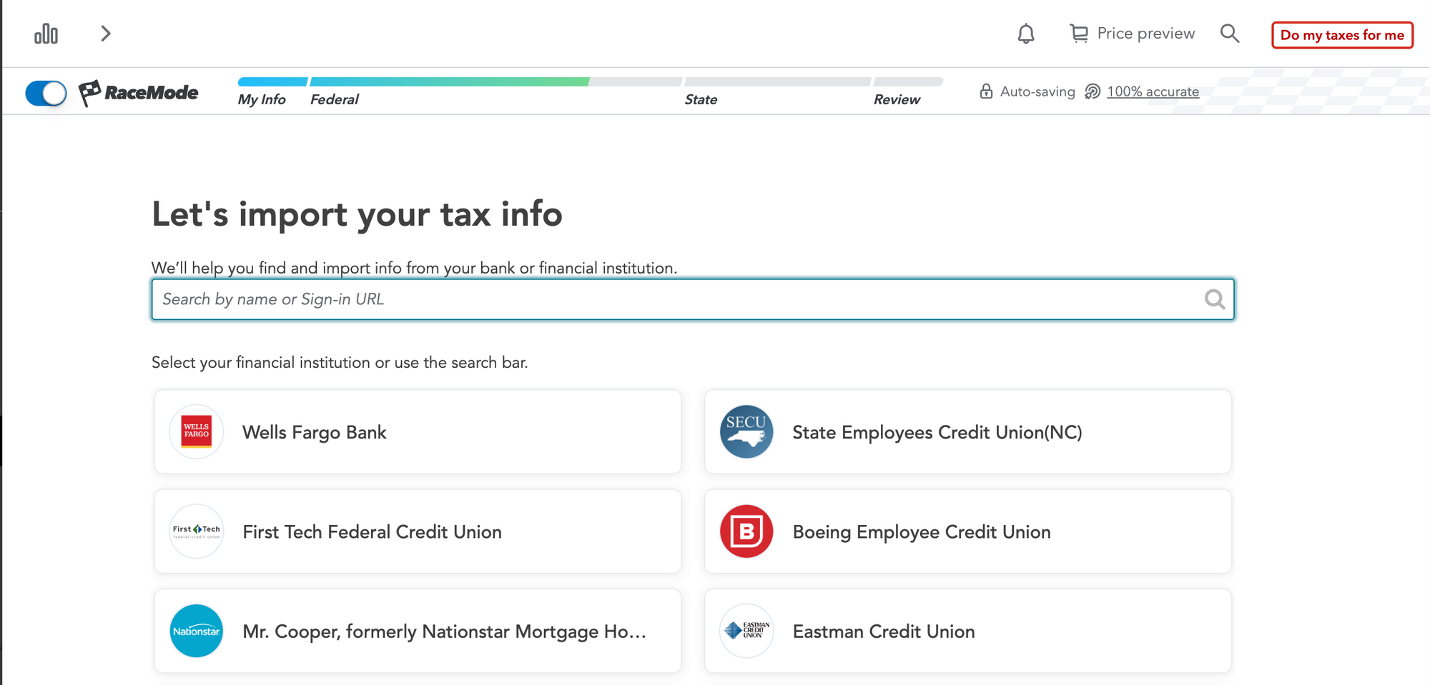Open the top bar search magnifier
The height and width of the screenshot is (685, 1430).
coord(1230,34)
